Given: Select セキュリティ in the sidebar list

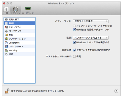Looking at the screenshot, I should click(19, 27).
